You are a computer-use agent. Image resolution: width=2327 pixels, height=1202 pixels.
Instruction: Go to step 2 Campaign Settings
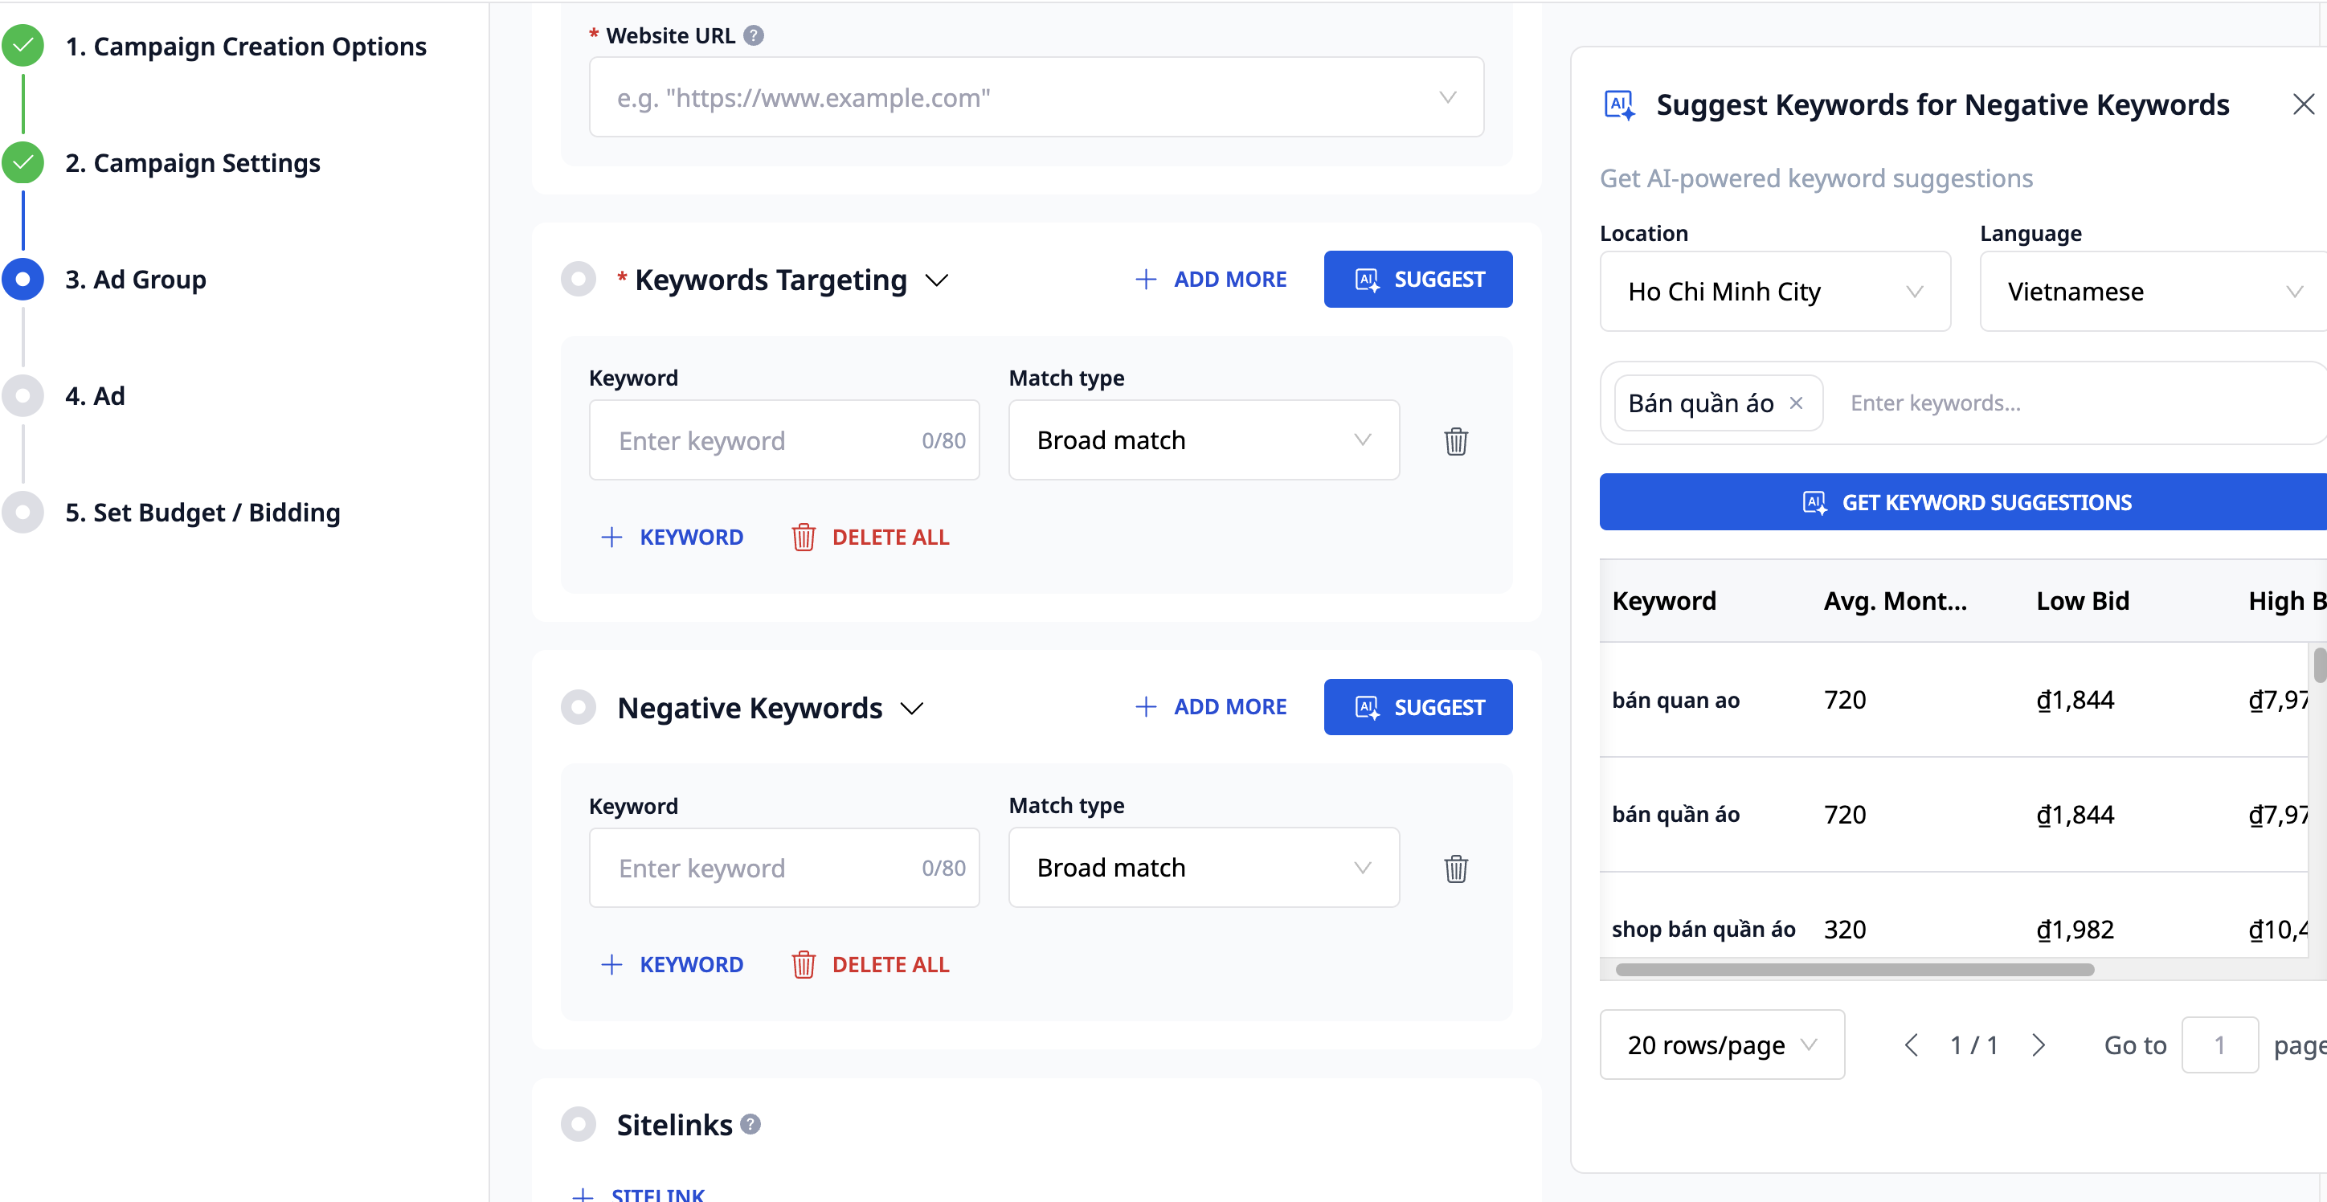tap(192, 163)
